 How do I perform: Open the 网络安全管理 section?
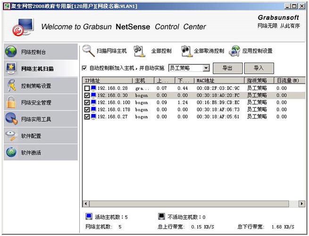(41, 102)
